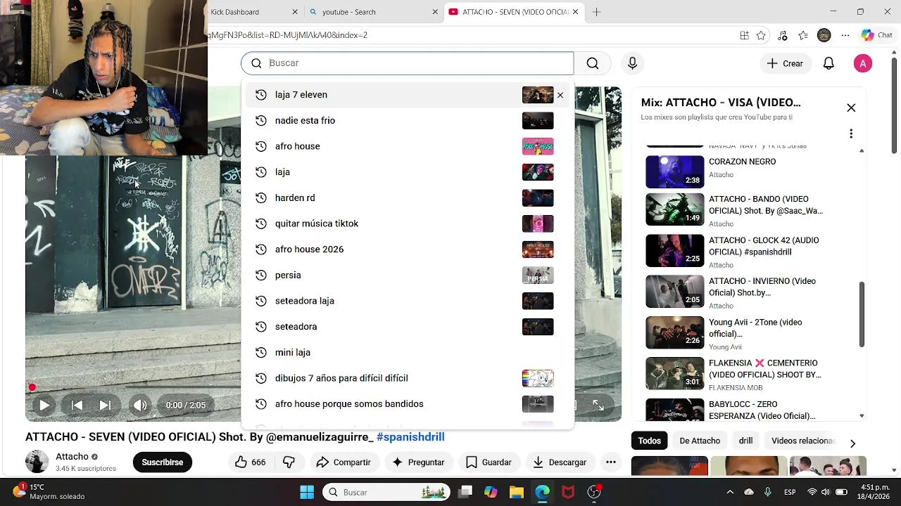Close the Mix playlist panel
The image size is (901, 506).
point(851,108)
